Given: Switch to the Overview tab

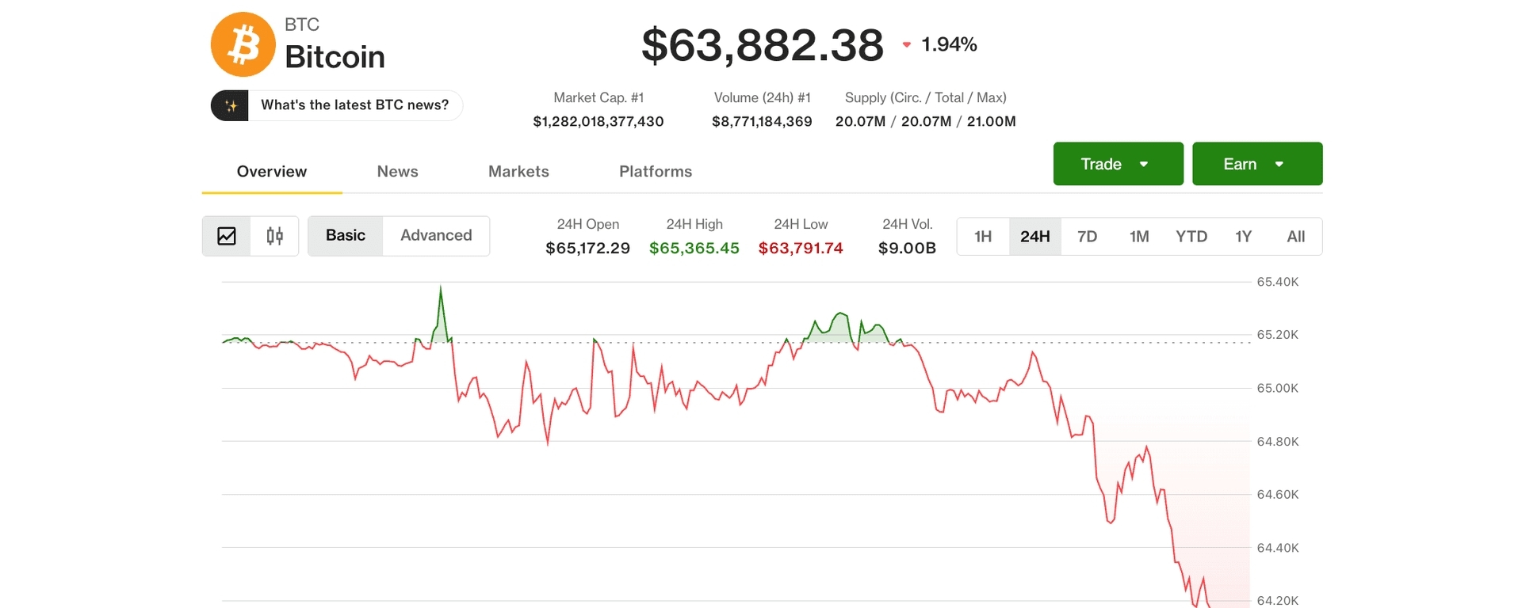Looking at the screenshot, I should click(272, 172).
